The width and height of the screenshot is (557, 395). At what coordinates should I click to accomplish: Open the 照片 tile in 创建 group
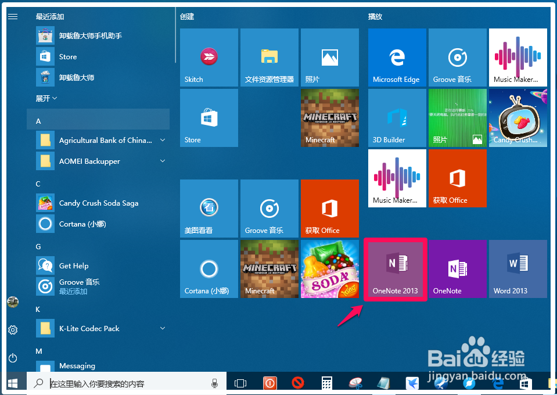pyautogui.click(x=330, y=57)
